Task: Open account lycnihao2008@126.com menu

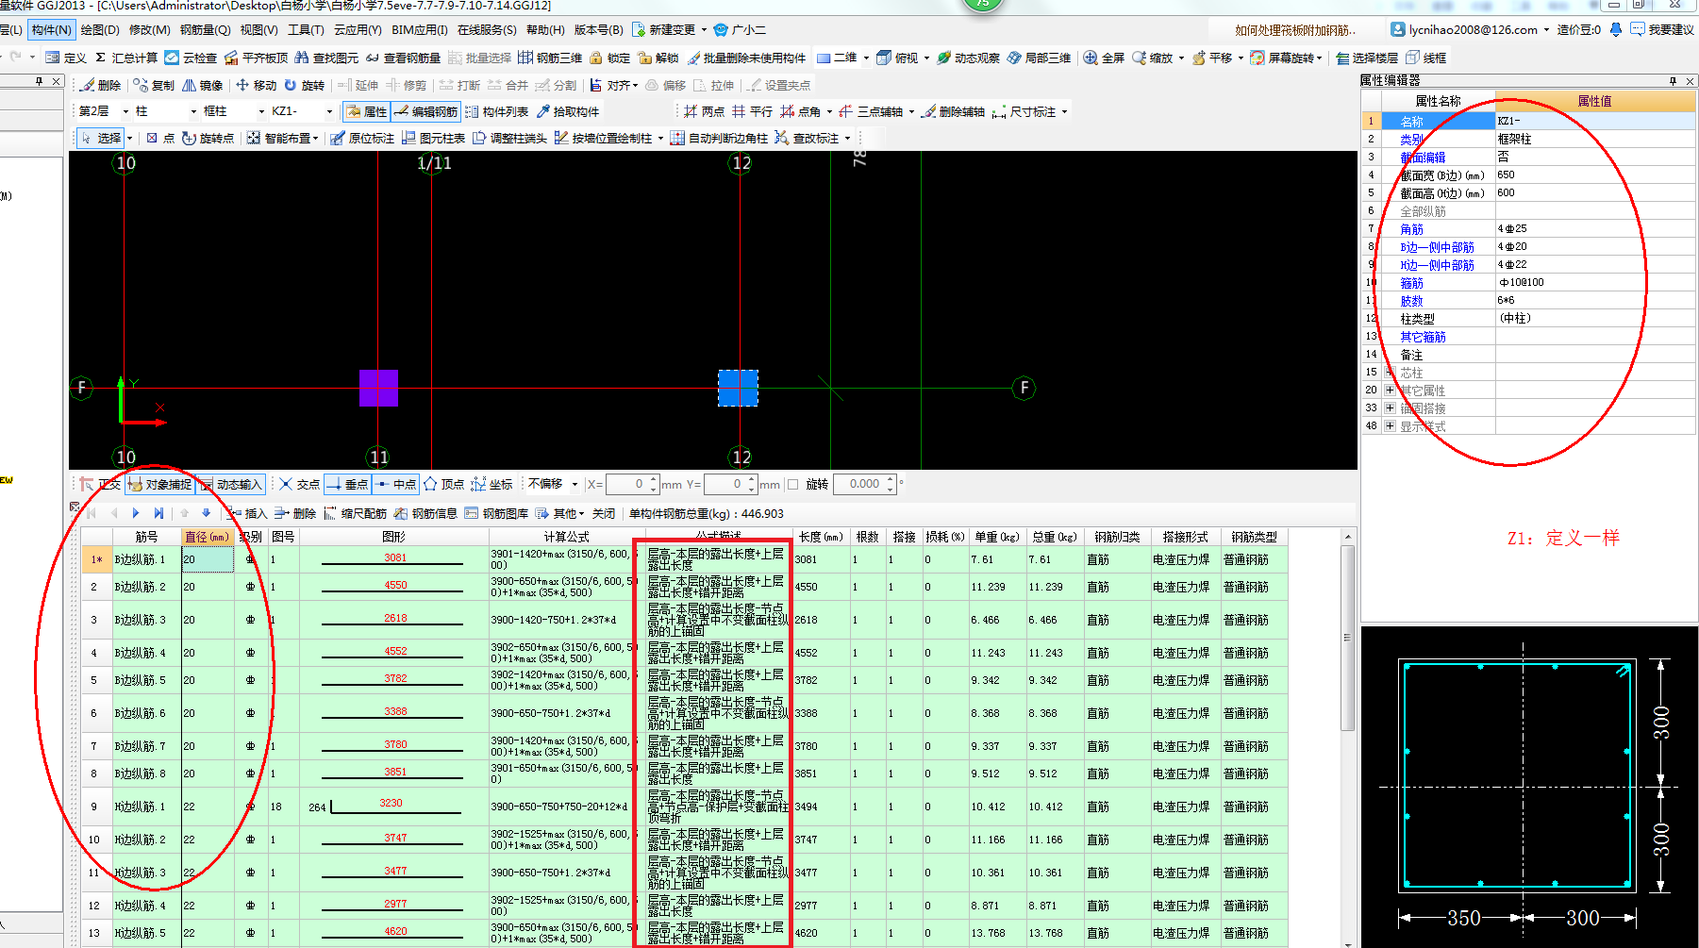Action: [x=1470, y=30]
